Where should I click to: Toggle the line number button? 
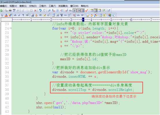(83, 10)
